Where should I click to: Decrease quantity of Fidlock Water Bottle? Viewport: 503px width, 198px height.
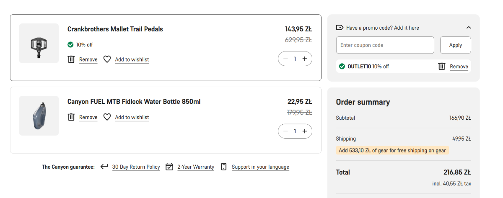tap(285, 131)
